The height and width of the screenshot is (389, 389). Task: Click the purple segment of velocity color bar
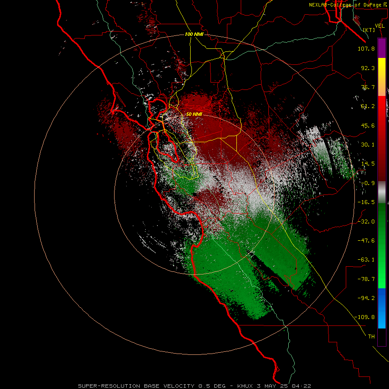pyautogui.click(x=382, y=48)
